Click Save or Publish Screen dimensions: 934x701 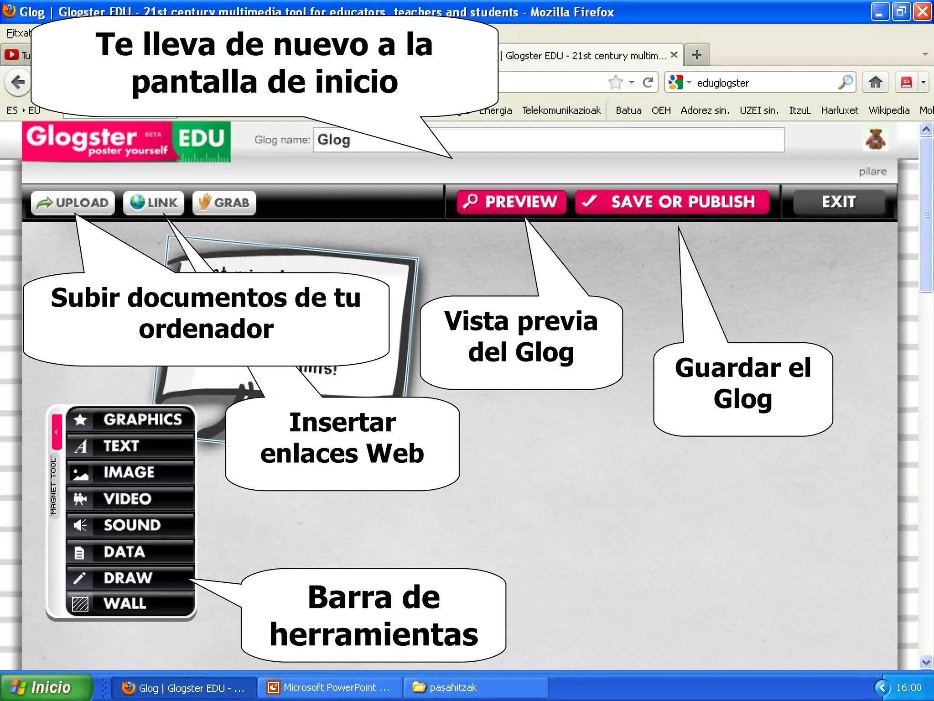click(672, 202)
